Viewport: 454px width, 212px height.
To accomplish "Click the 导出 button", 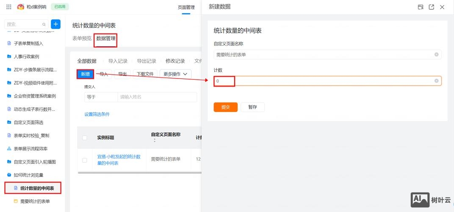I will point(122,74).
